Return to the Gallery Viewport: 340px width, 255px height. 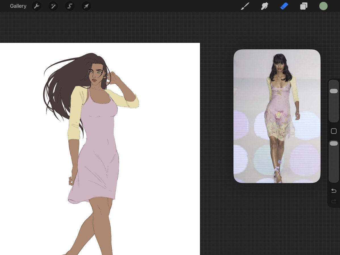[x=18, y=6]
